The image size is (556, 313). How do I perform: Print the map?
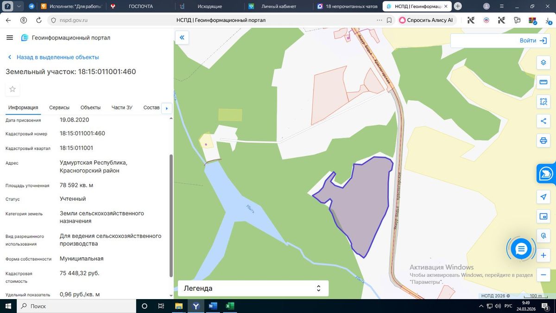[543, 141]
